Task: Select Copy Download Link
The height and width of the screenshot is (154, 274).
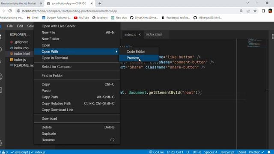Action: (77, 110)
